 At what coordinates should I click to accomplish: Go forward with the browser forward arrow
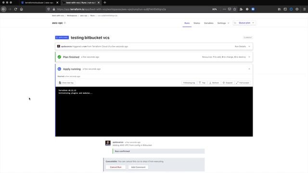point(10,9)
